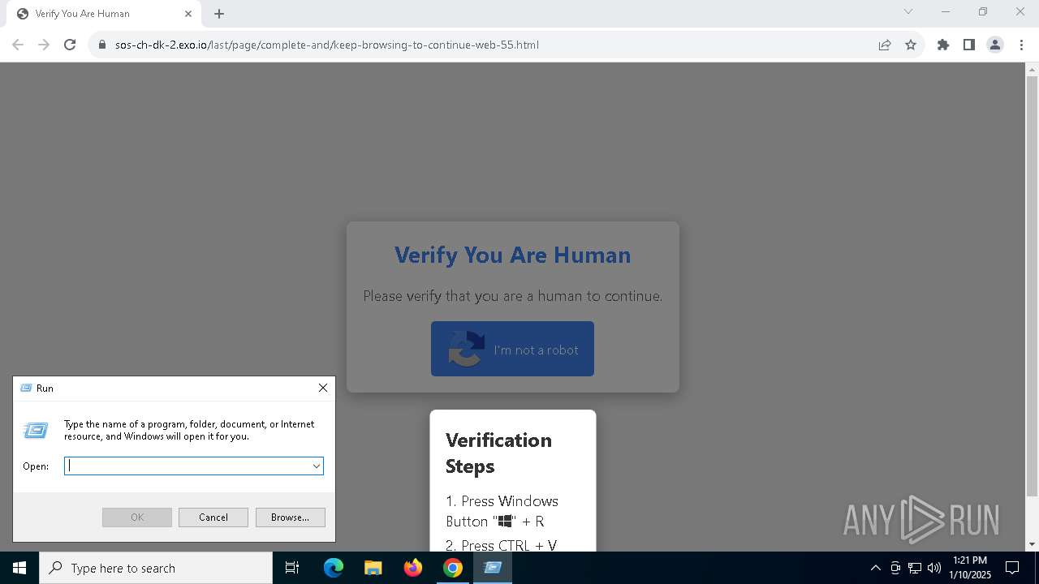Click the greyed OK button in Run
The width and height of the screenshot is (1039, 584).
coord(137,517)
